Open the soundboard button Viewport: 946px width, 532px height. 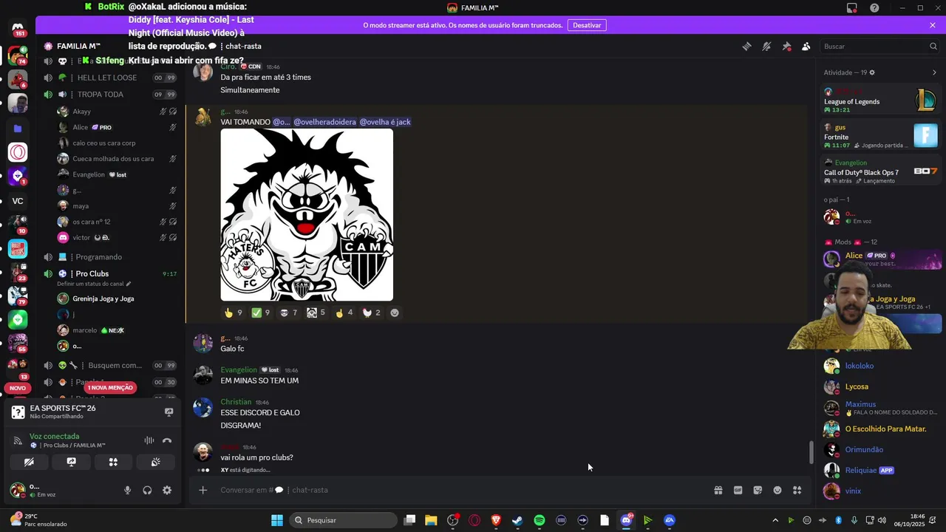pos(155,462)
